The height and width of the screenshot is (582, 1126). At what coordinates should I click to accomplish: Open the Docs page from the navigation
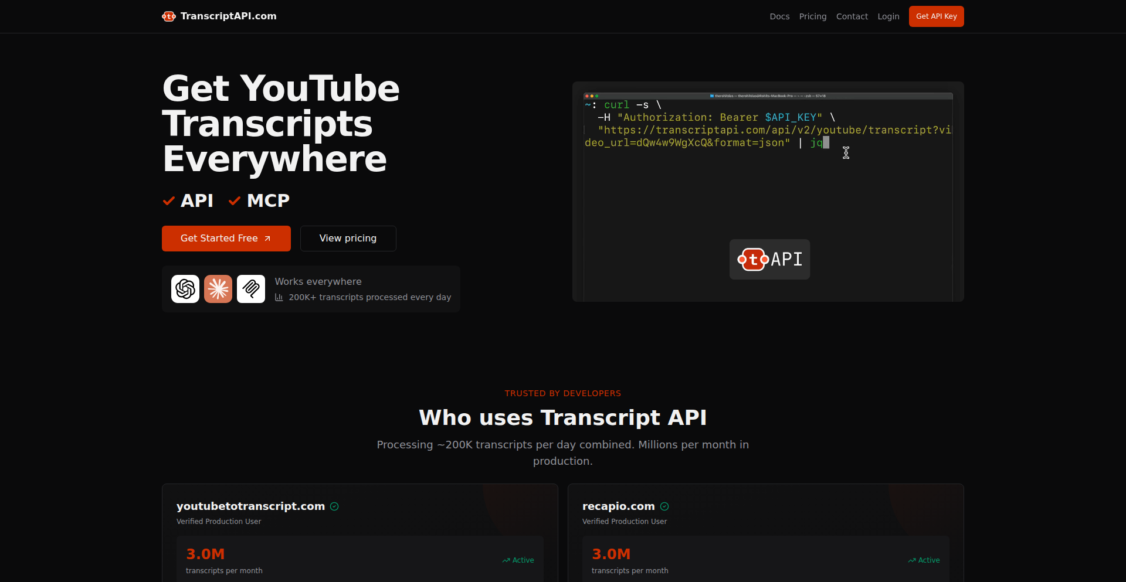(779, 16)
